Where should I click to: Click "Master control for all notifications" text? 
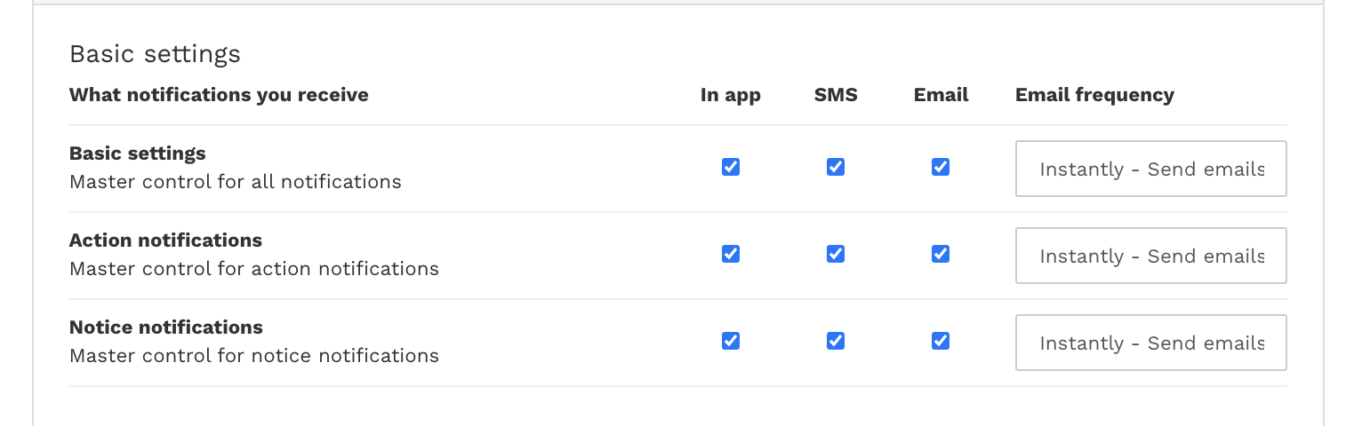236,182
